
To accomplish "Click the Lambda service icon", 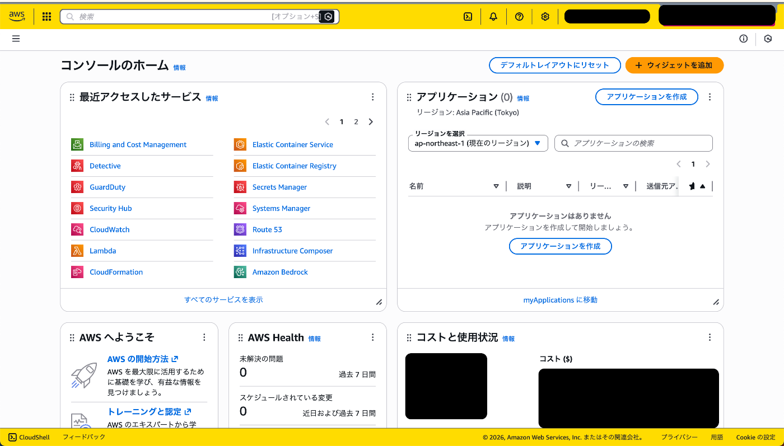I will 77,251.
